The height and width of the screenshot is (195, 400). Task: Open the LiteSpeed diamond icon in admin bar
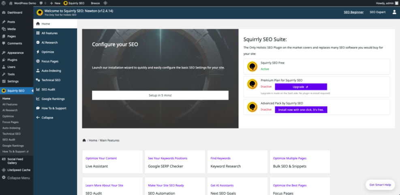coord(105,3)
